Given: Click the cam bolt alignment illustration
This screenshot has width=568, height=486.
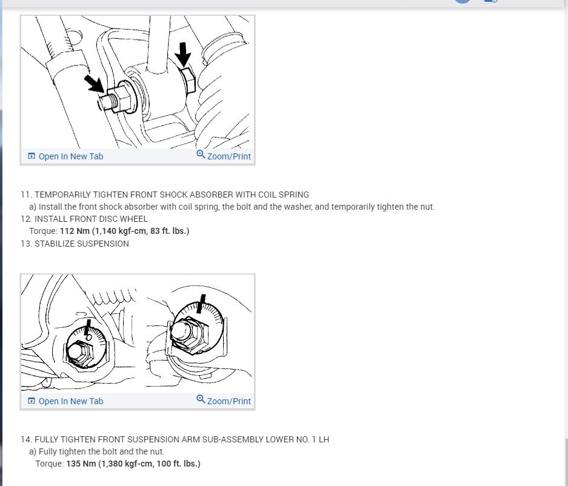Looking at the screenshot, I should coord(138,333).
